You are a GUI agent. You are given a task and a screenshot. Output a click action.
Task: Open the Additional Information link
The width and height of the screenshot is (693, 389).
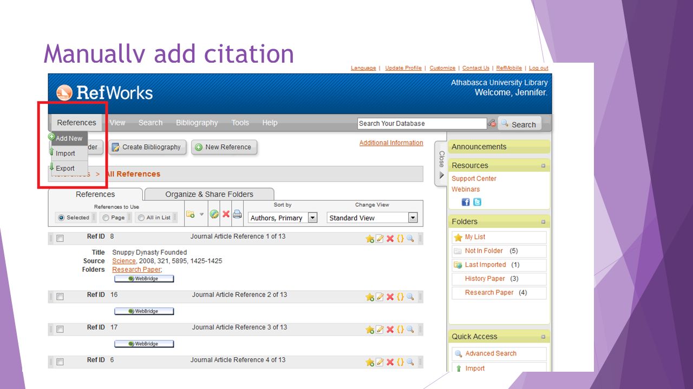pyautogui.click(x=391, y=143)
